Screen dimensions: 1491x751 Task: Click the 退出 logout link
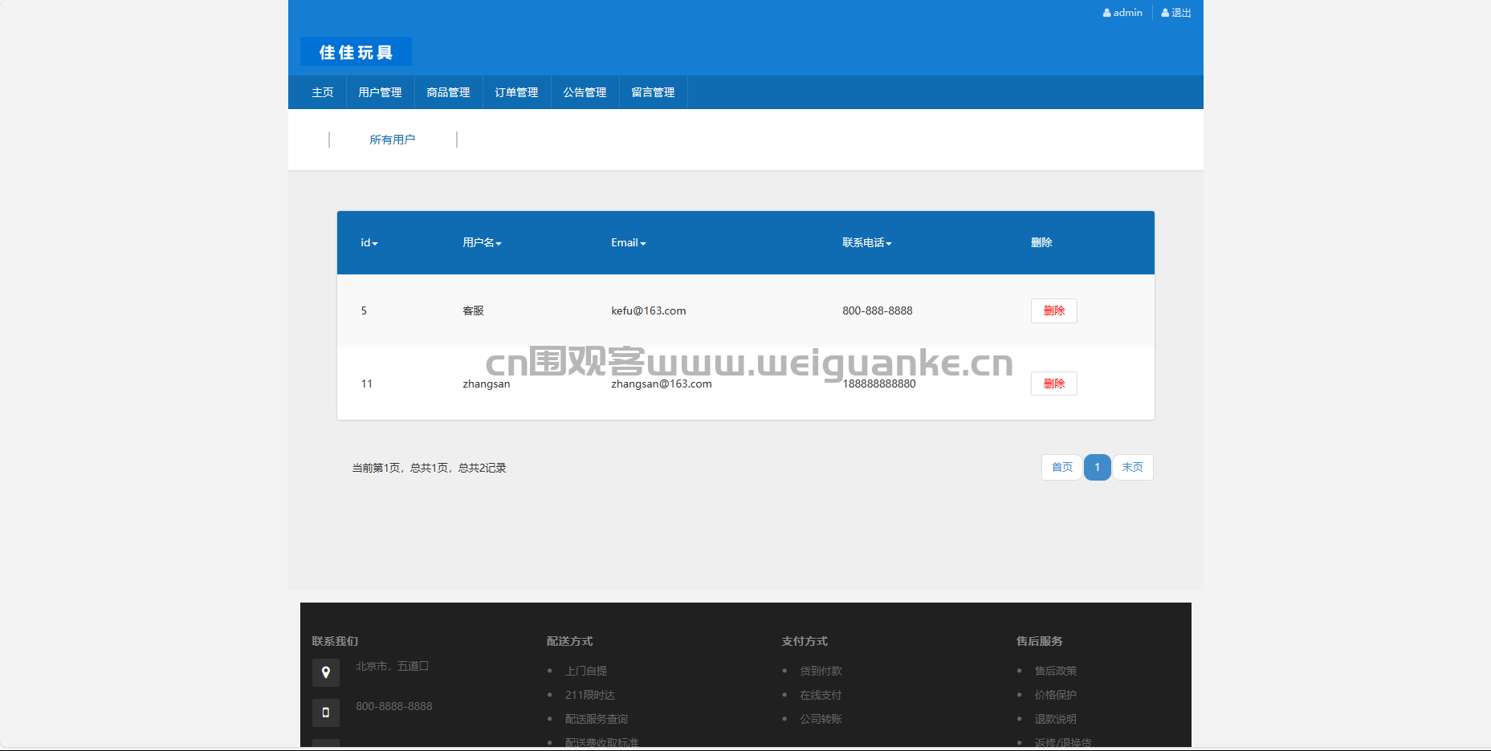(x=1181, y=13)
